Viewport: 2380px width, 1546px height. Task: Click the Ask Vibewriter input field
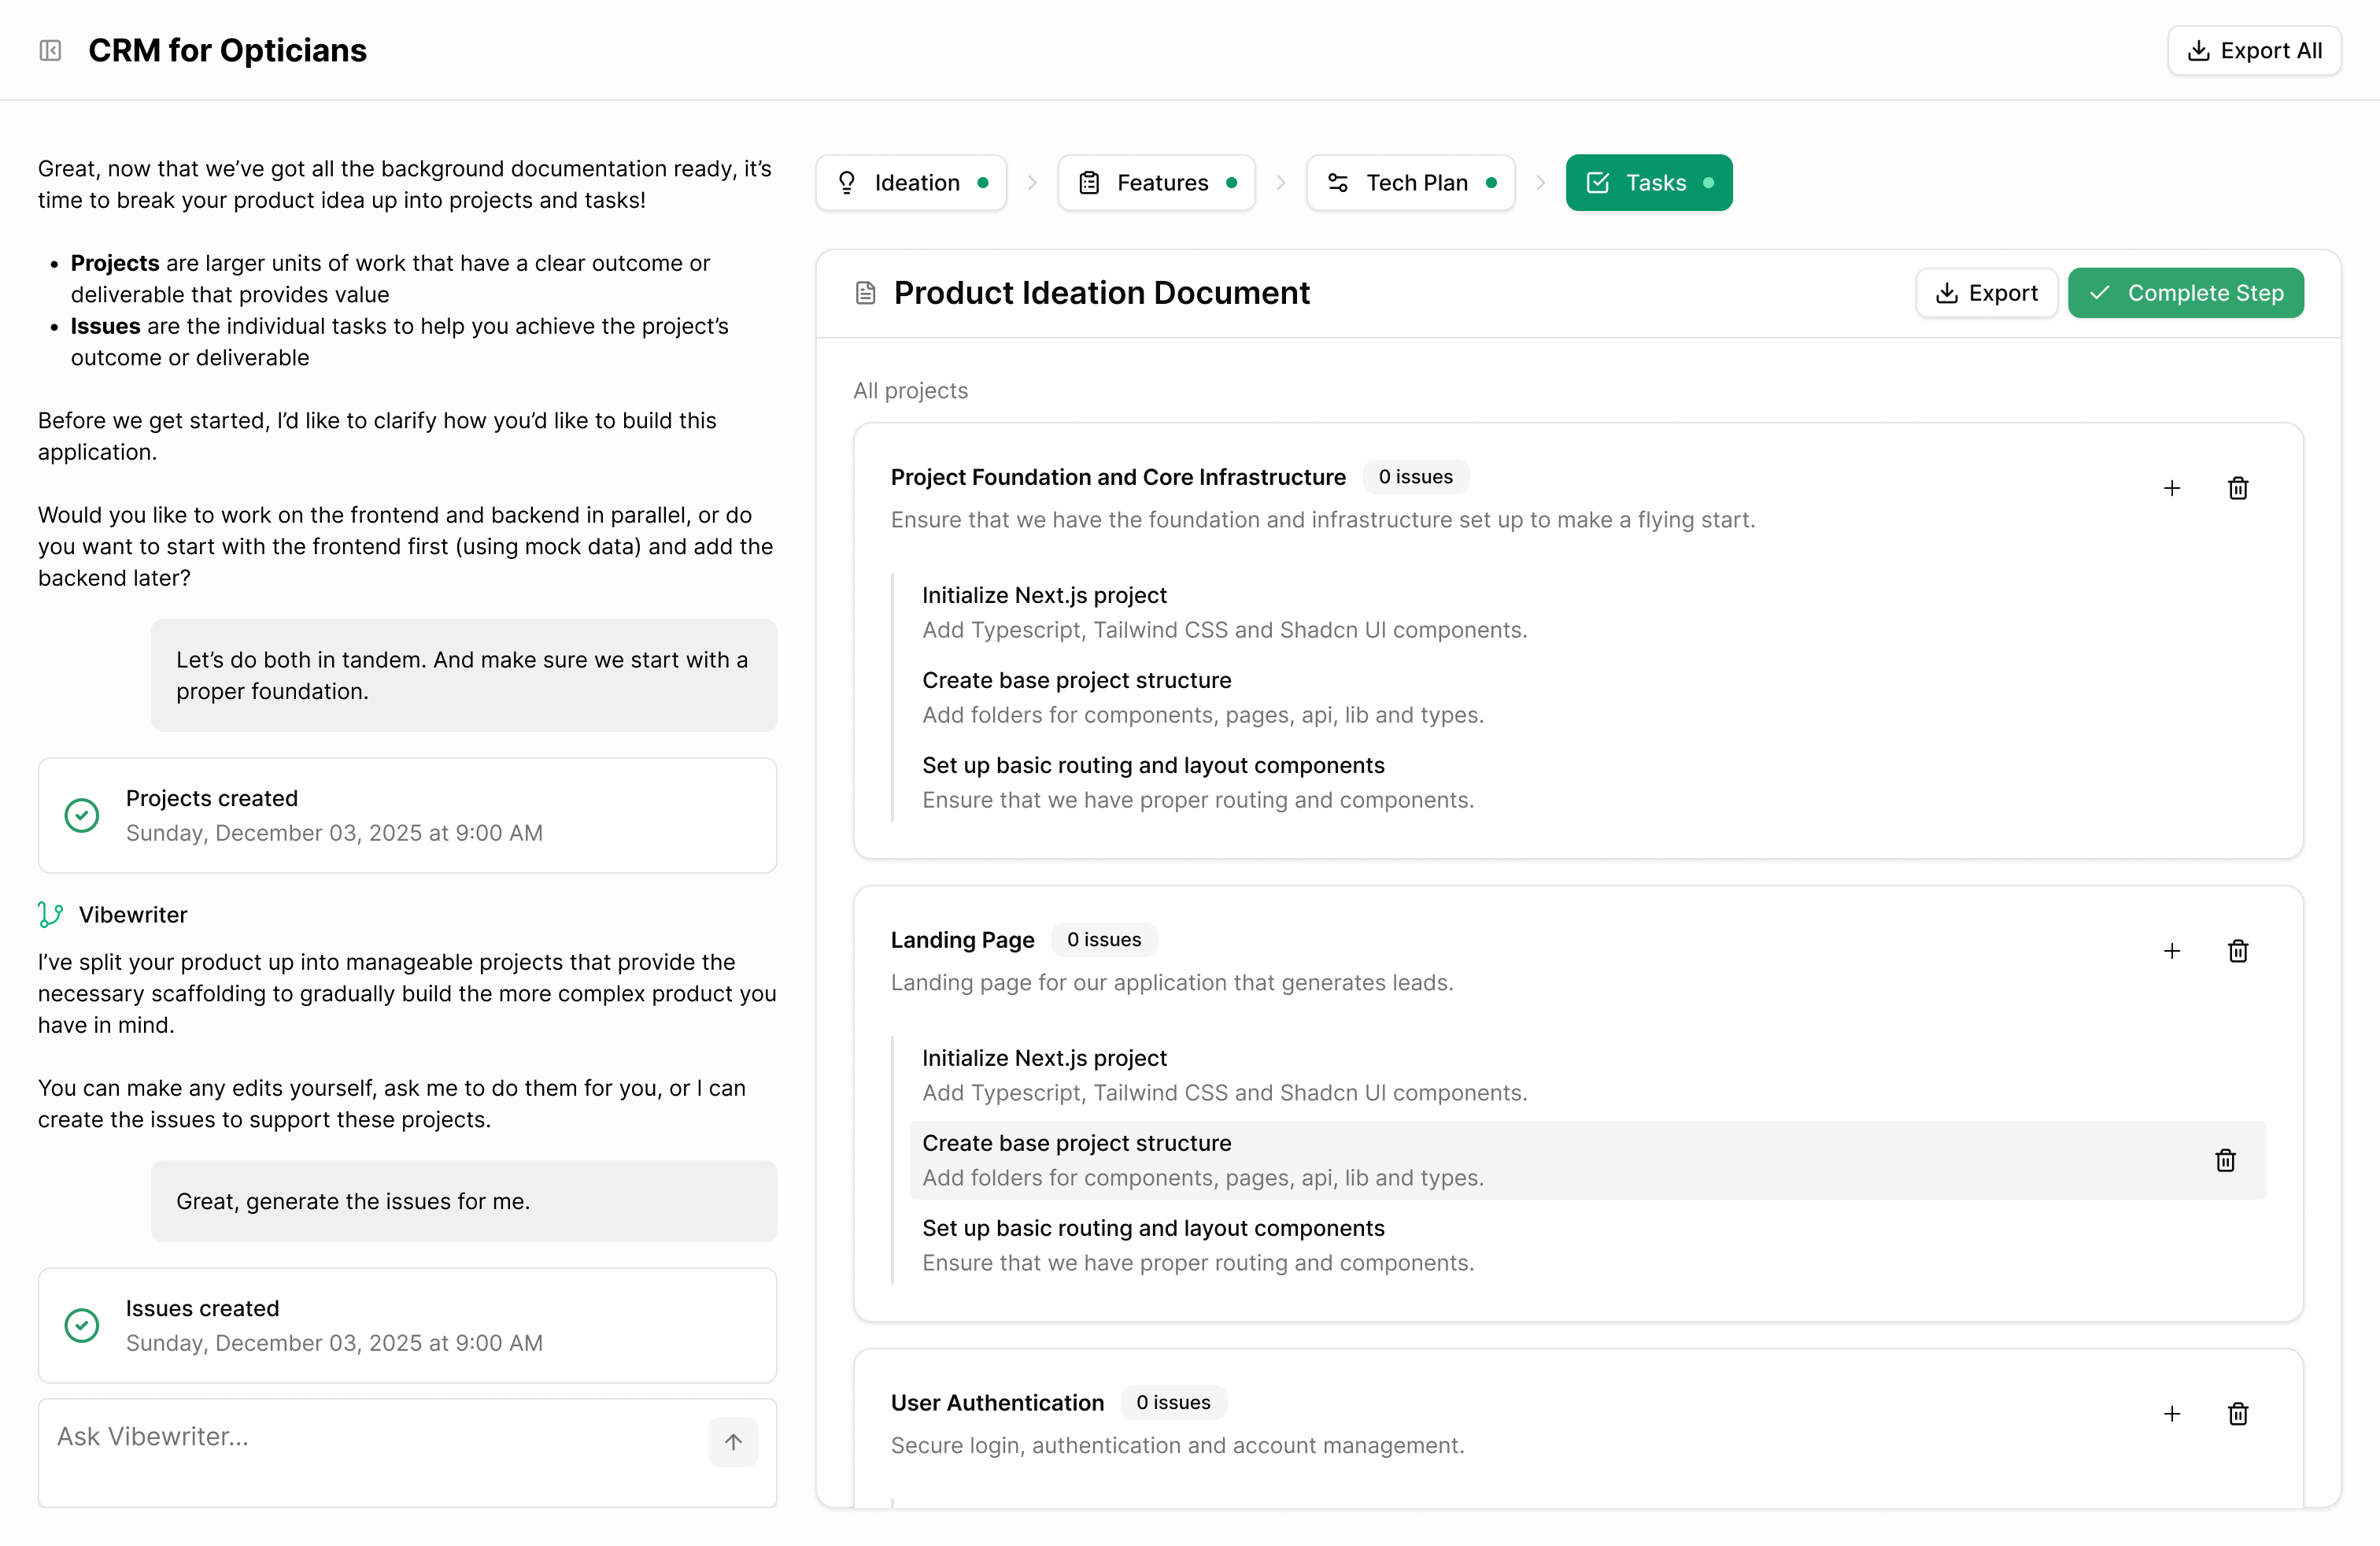pyautogui.click(x=300, y=1436)
